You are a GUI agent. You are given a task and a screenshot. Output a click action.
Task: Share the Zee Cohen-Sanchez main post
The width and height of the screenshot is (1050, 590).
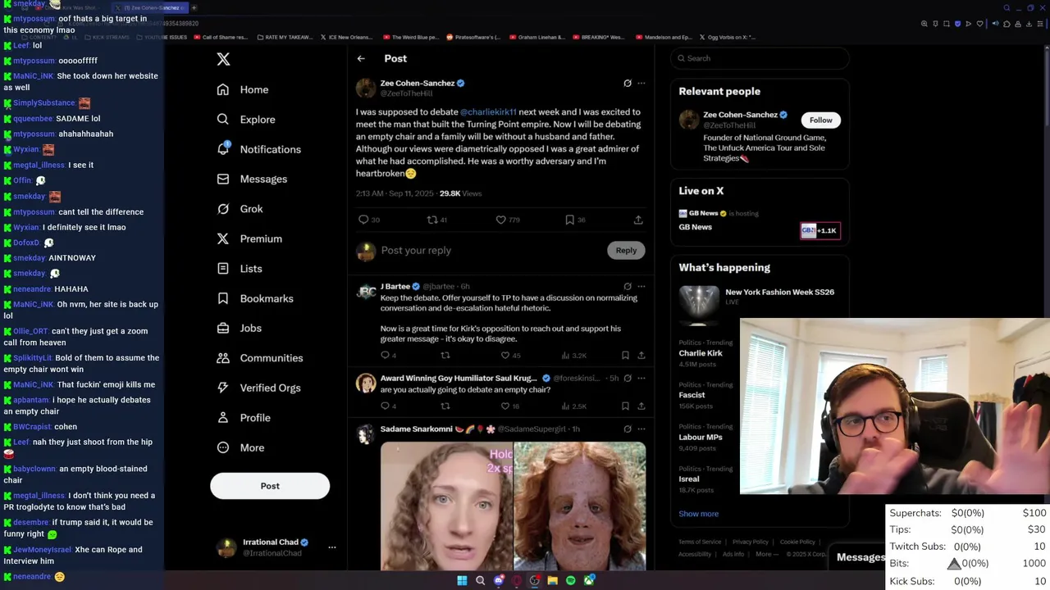pos(638,220)
